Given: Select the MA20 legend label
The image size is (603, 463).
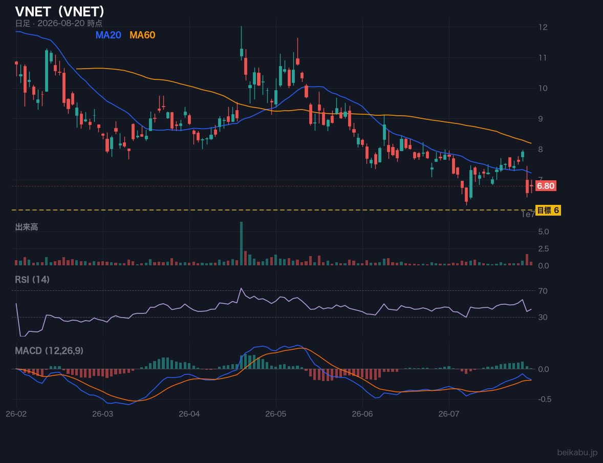Looking at the screenshot, I should (109, 35).
